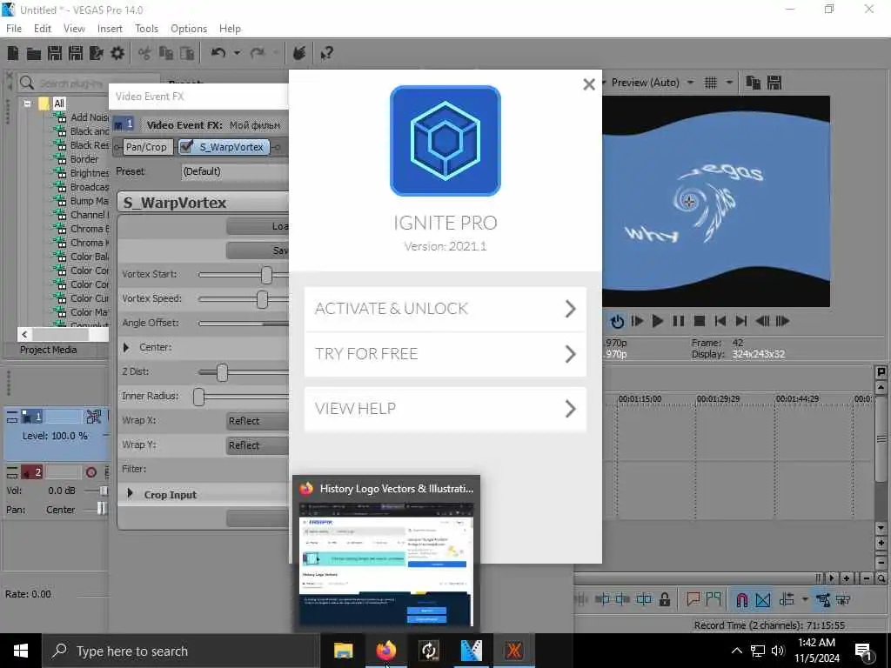891x668 pixels.
Task: Open the undo history dropdown arrow
Action: tap(237, 53)
